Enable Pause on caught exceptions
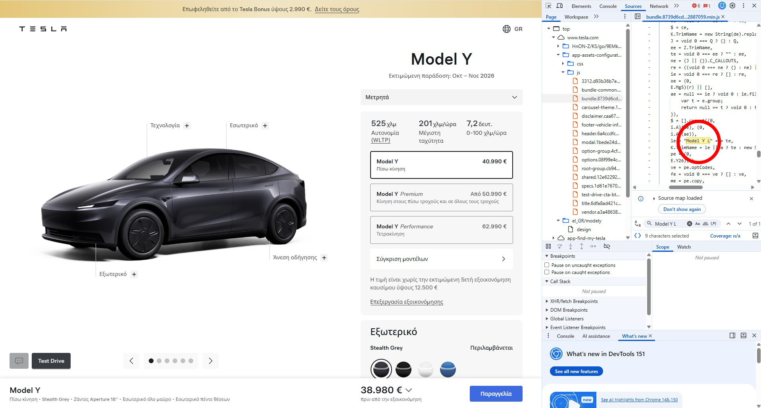 [547, 272]
